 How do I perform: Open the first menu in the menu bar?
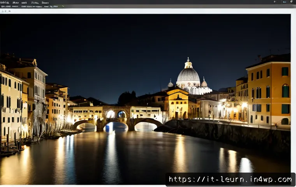[x=5, y=3]
